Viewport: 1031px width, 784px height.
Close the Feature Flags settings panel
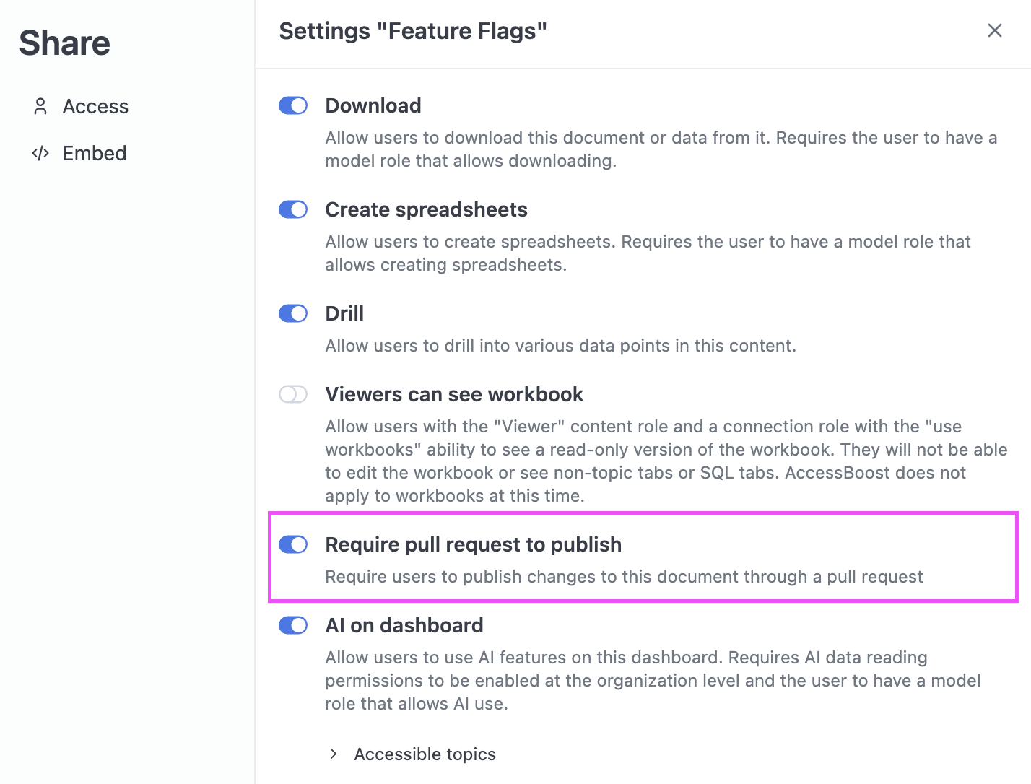coord(994,30)
